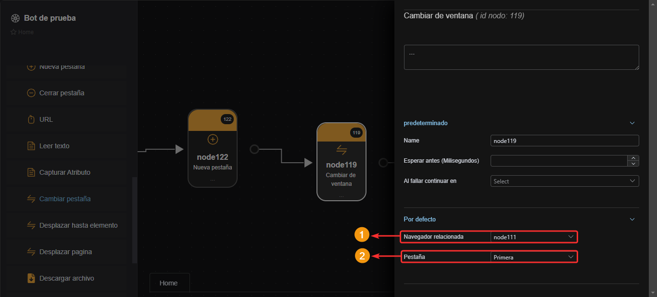Click the 122 badge on node122
Image resolution: width=657 pixels, height=297 pixels.
point(227,119)
